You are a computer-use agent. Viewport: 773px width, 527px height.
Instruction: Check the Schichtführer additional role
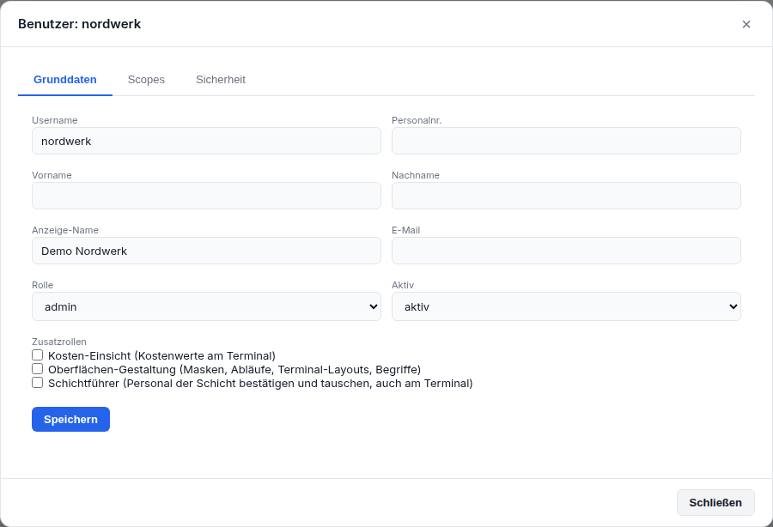[x=38, y=383]
